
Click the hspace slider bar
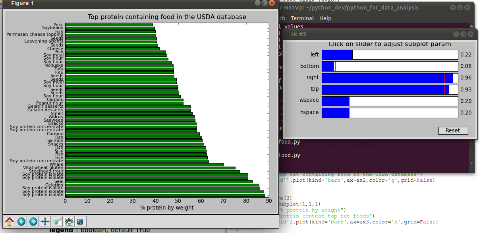tap(390, 113)
